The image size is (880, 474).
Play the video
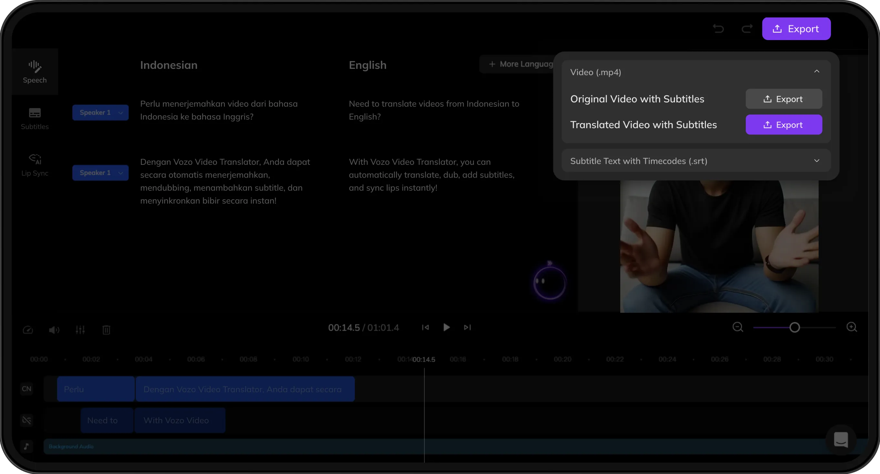point(446,327)
